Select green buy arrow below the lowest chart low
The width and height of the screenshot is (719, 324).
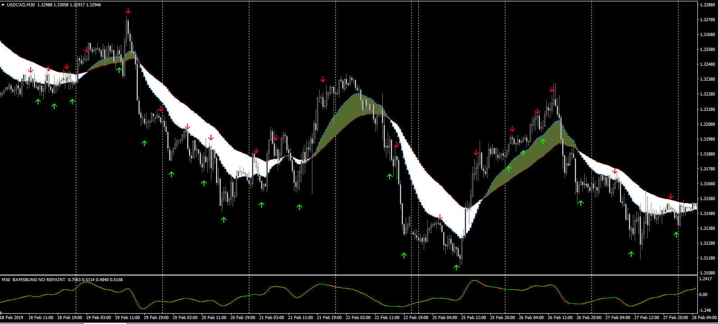456,267
